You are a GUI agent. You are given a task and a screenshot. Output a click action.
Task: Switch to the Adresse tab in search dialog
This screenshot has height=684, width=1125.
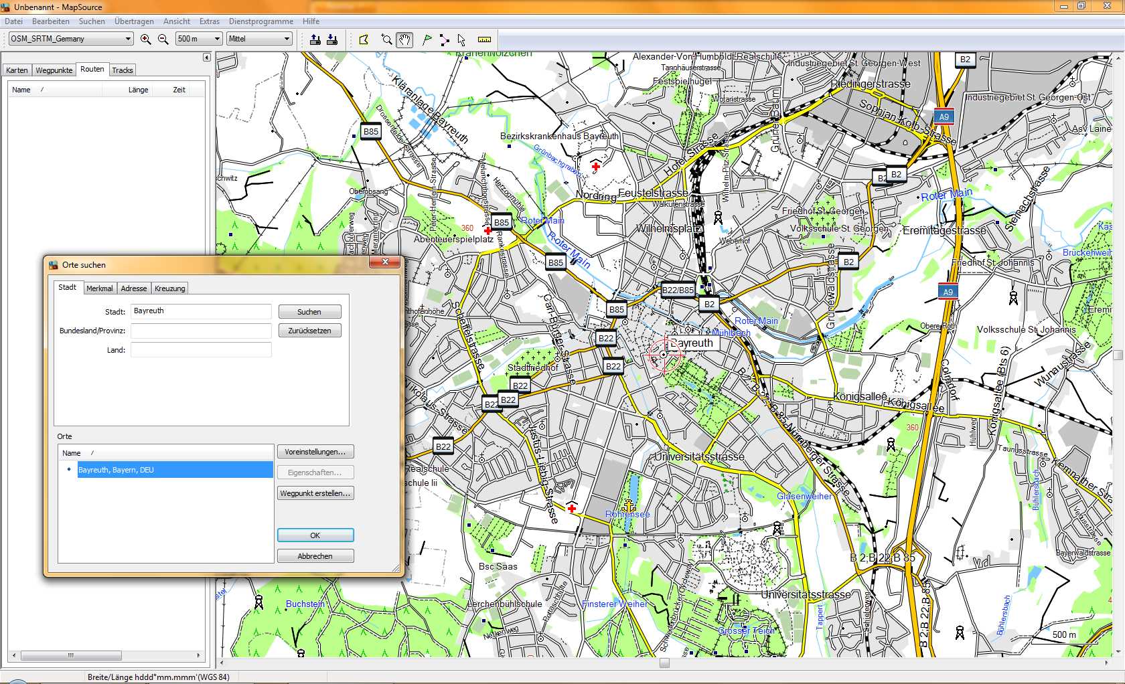[x=134, y=288]
